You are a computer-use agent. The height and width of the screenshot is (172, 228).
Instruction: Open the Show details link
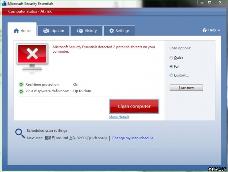click(x=119, y=117)
